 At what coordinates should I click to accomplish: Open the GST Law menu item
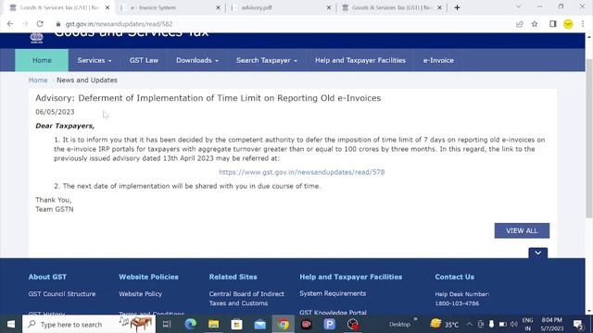144,60
